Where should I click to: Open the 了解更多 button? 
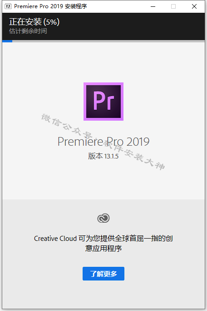[x=103, y=274]
